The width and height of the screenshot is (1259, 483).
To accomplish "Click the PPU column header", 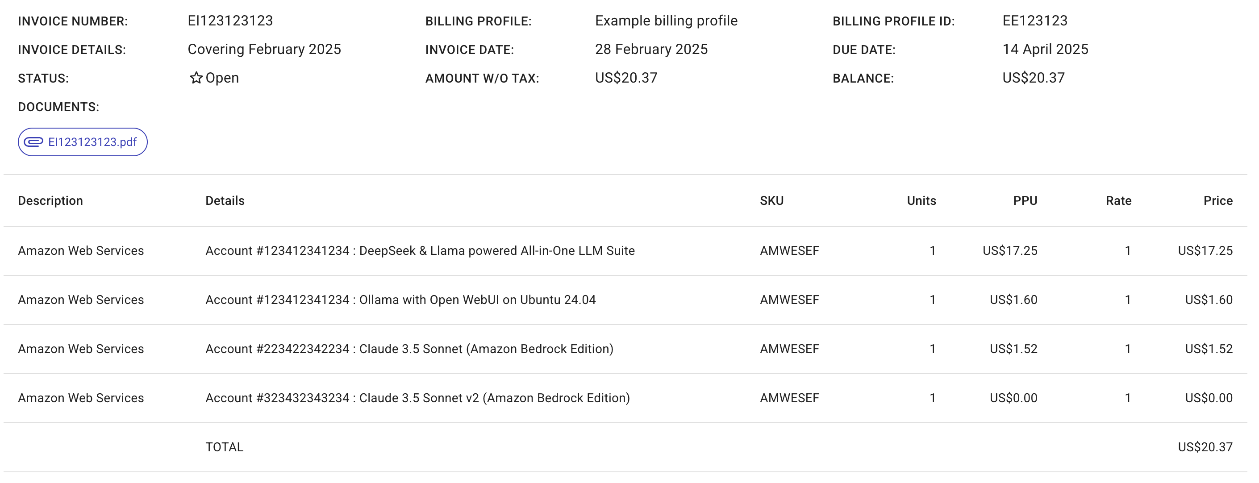I will coord(1025,200).
